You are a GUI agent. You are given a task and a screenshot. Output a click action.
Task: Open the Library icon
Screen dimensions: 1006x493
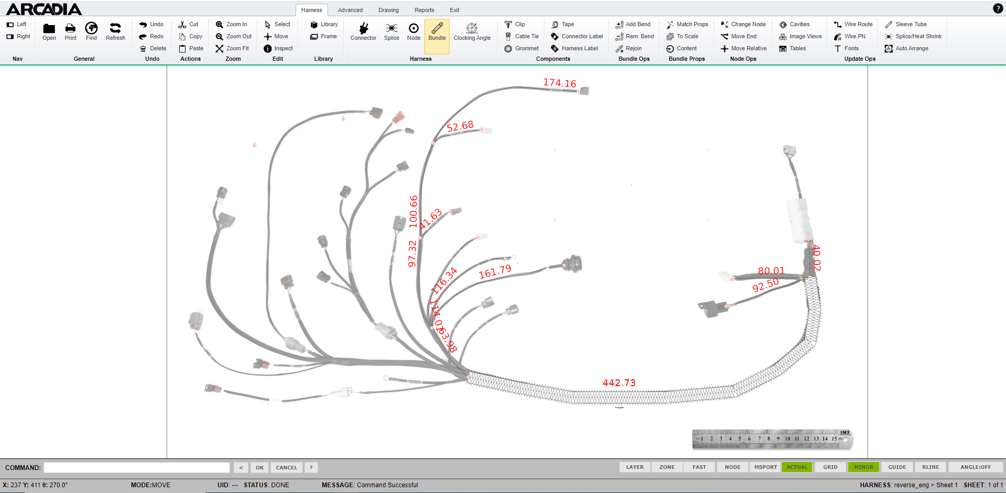pyautogui.click(x=314, y=25)
